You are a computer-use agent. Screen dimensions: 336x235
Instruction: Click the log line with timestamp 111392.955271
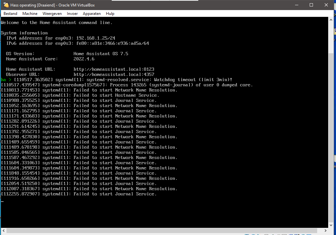[79, 132]
